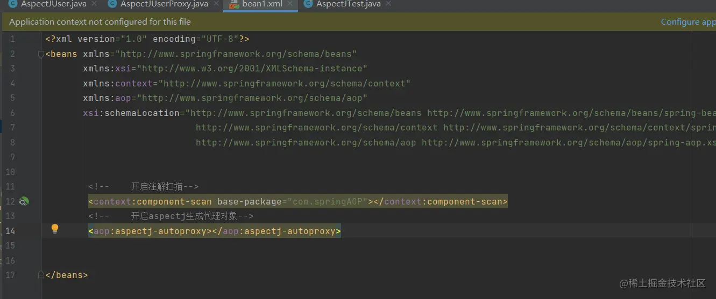Image resolution: width=716 pixels, height=299 pixels.
Task: Click the base-package value "com.springAOP"
Action: pos(327,202)
